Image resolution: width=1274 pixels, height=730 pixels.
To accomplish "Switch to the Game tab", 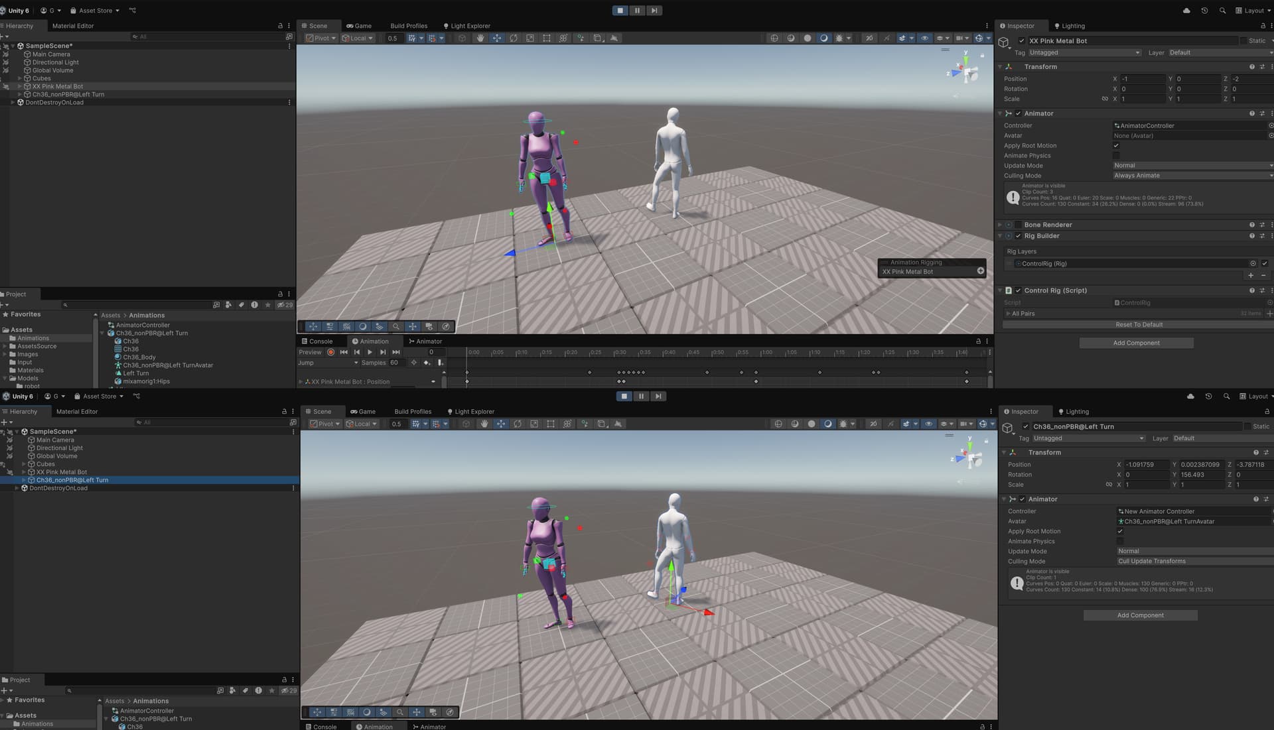I will coord(359,26).
